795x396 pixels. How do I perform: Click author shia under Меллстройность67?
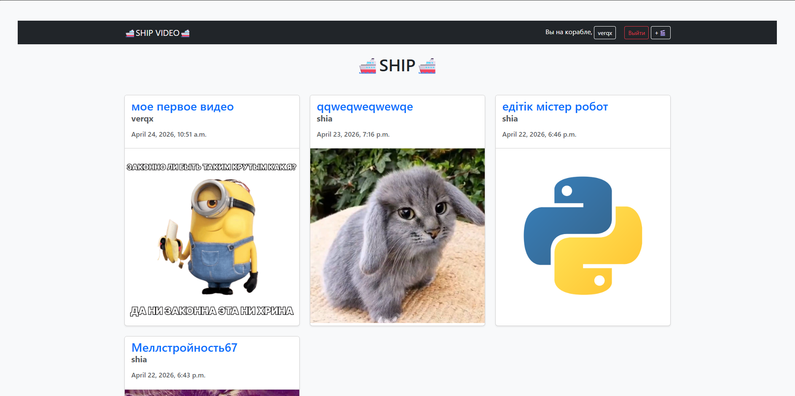click(139, 360)
